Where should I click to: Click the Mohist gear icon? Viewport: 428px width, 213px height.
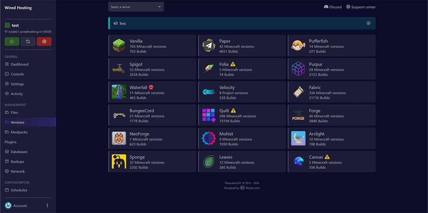(209, 138)
